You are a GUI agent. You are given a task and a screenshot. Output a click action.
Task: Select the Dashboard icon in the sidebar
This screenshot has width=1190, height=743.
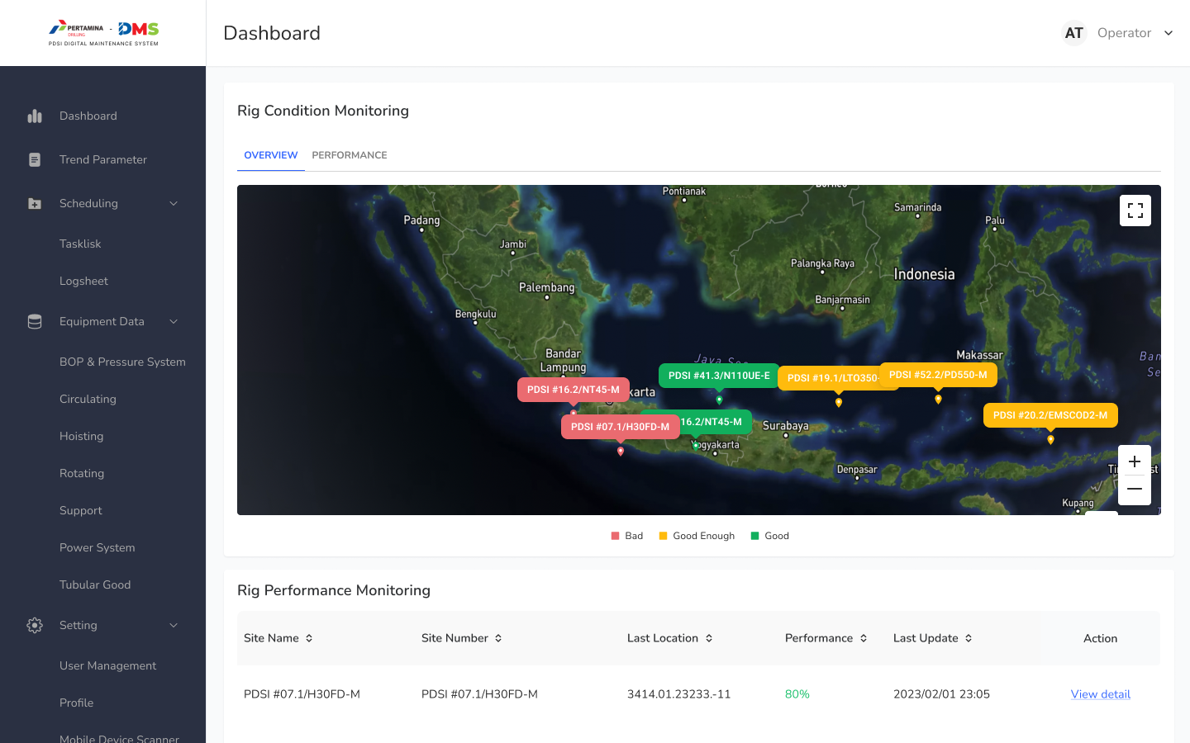click(34, 116)
